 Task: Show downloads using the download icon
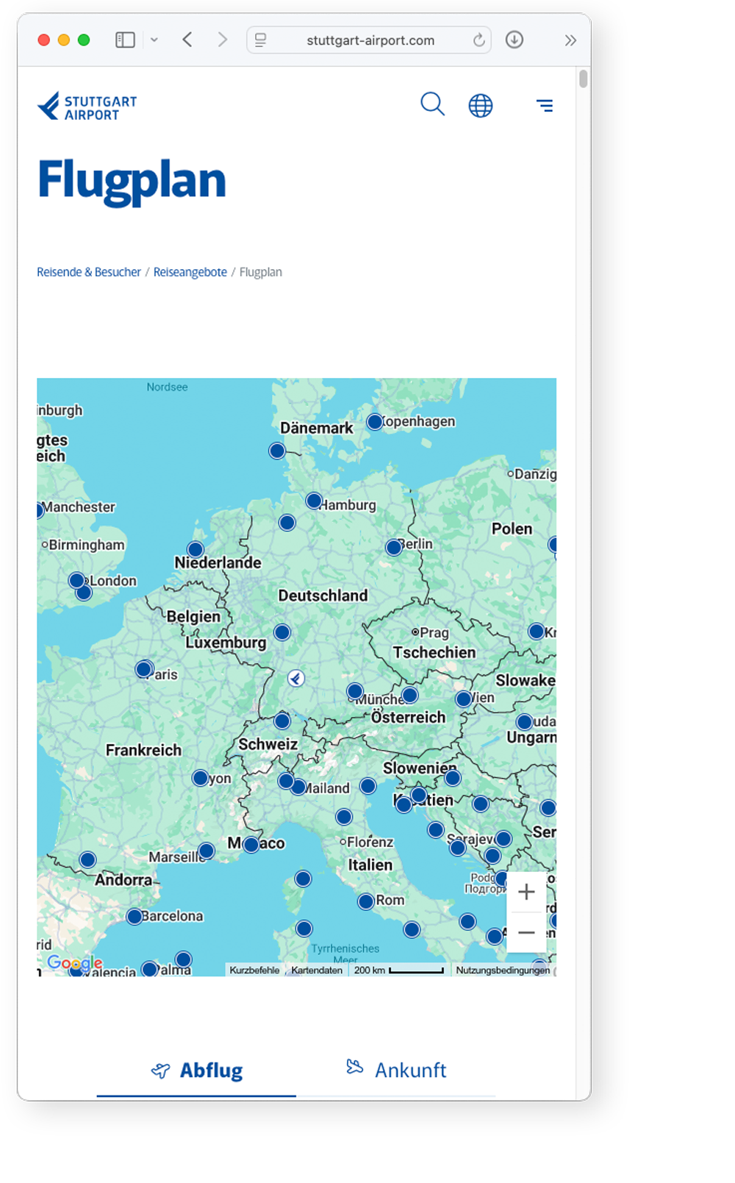(x=514, y=40)
